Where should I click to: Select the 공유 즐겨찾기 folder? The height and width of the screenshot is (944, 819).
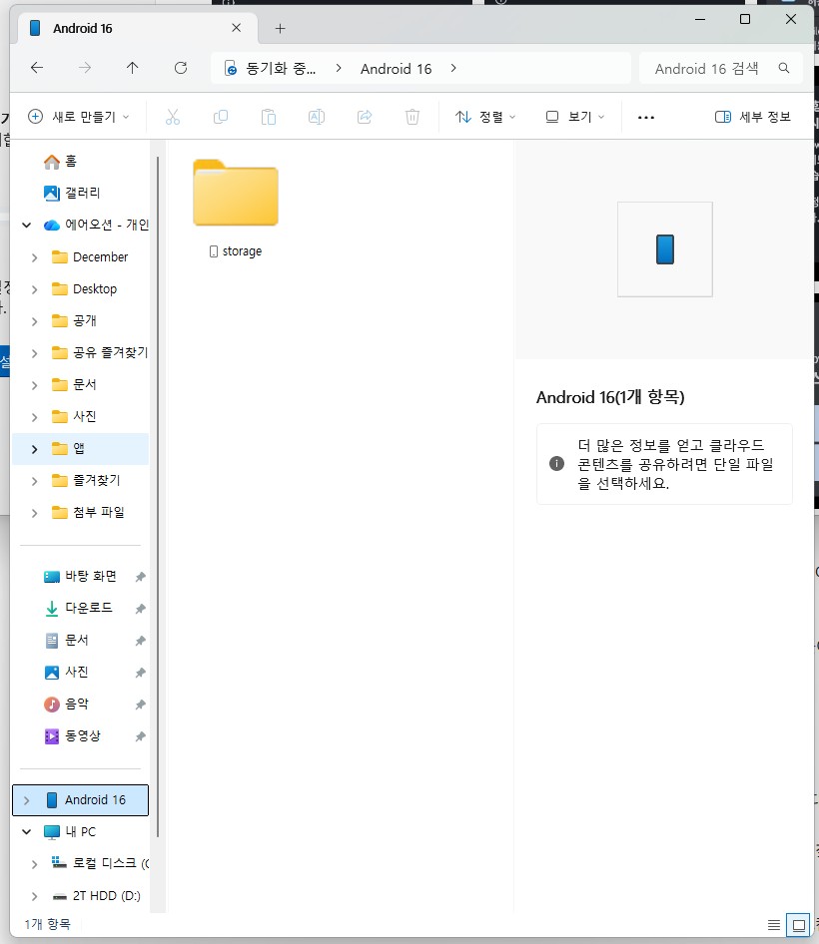[100, 353]
